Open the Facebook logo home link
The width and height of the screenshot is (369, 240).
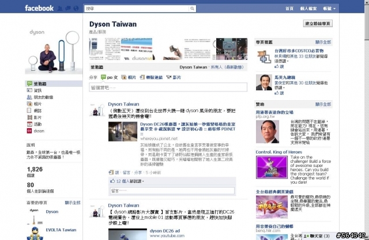point(39,8)
